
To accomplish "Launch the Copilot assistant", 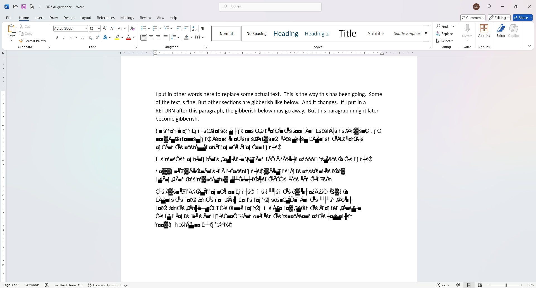I will click(x=514, y=31).
